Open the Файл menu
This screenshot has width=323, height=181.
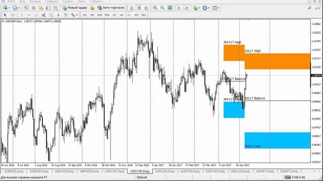pyautogui.click(x=11, y=2)
